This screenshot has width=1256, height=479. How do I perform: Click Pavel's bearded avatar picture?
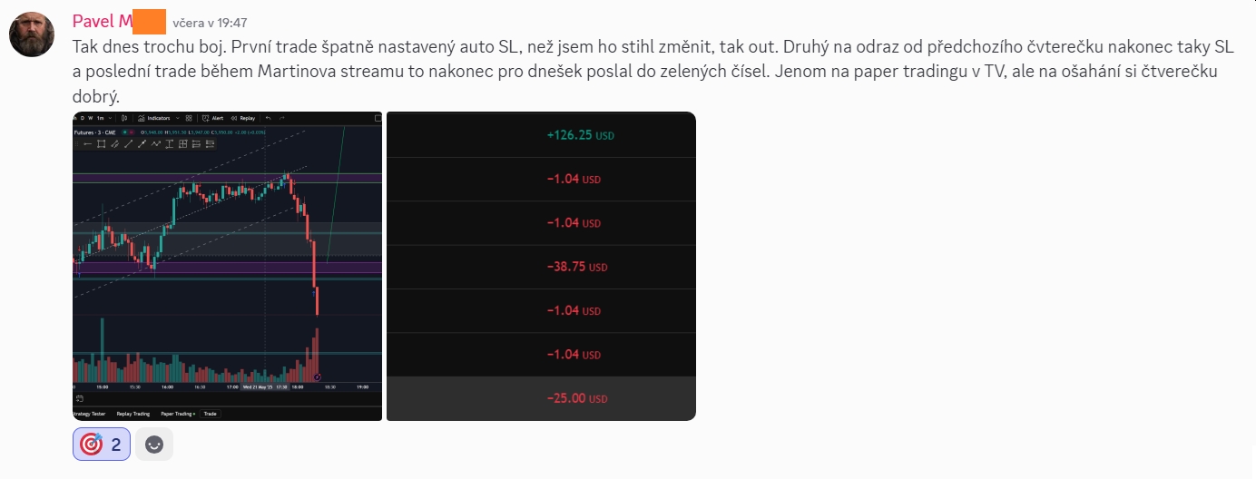coord(32,35)
